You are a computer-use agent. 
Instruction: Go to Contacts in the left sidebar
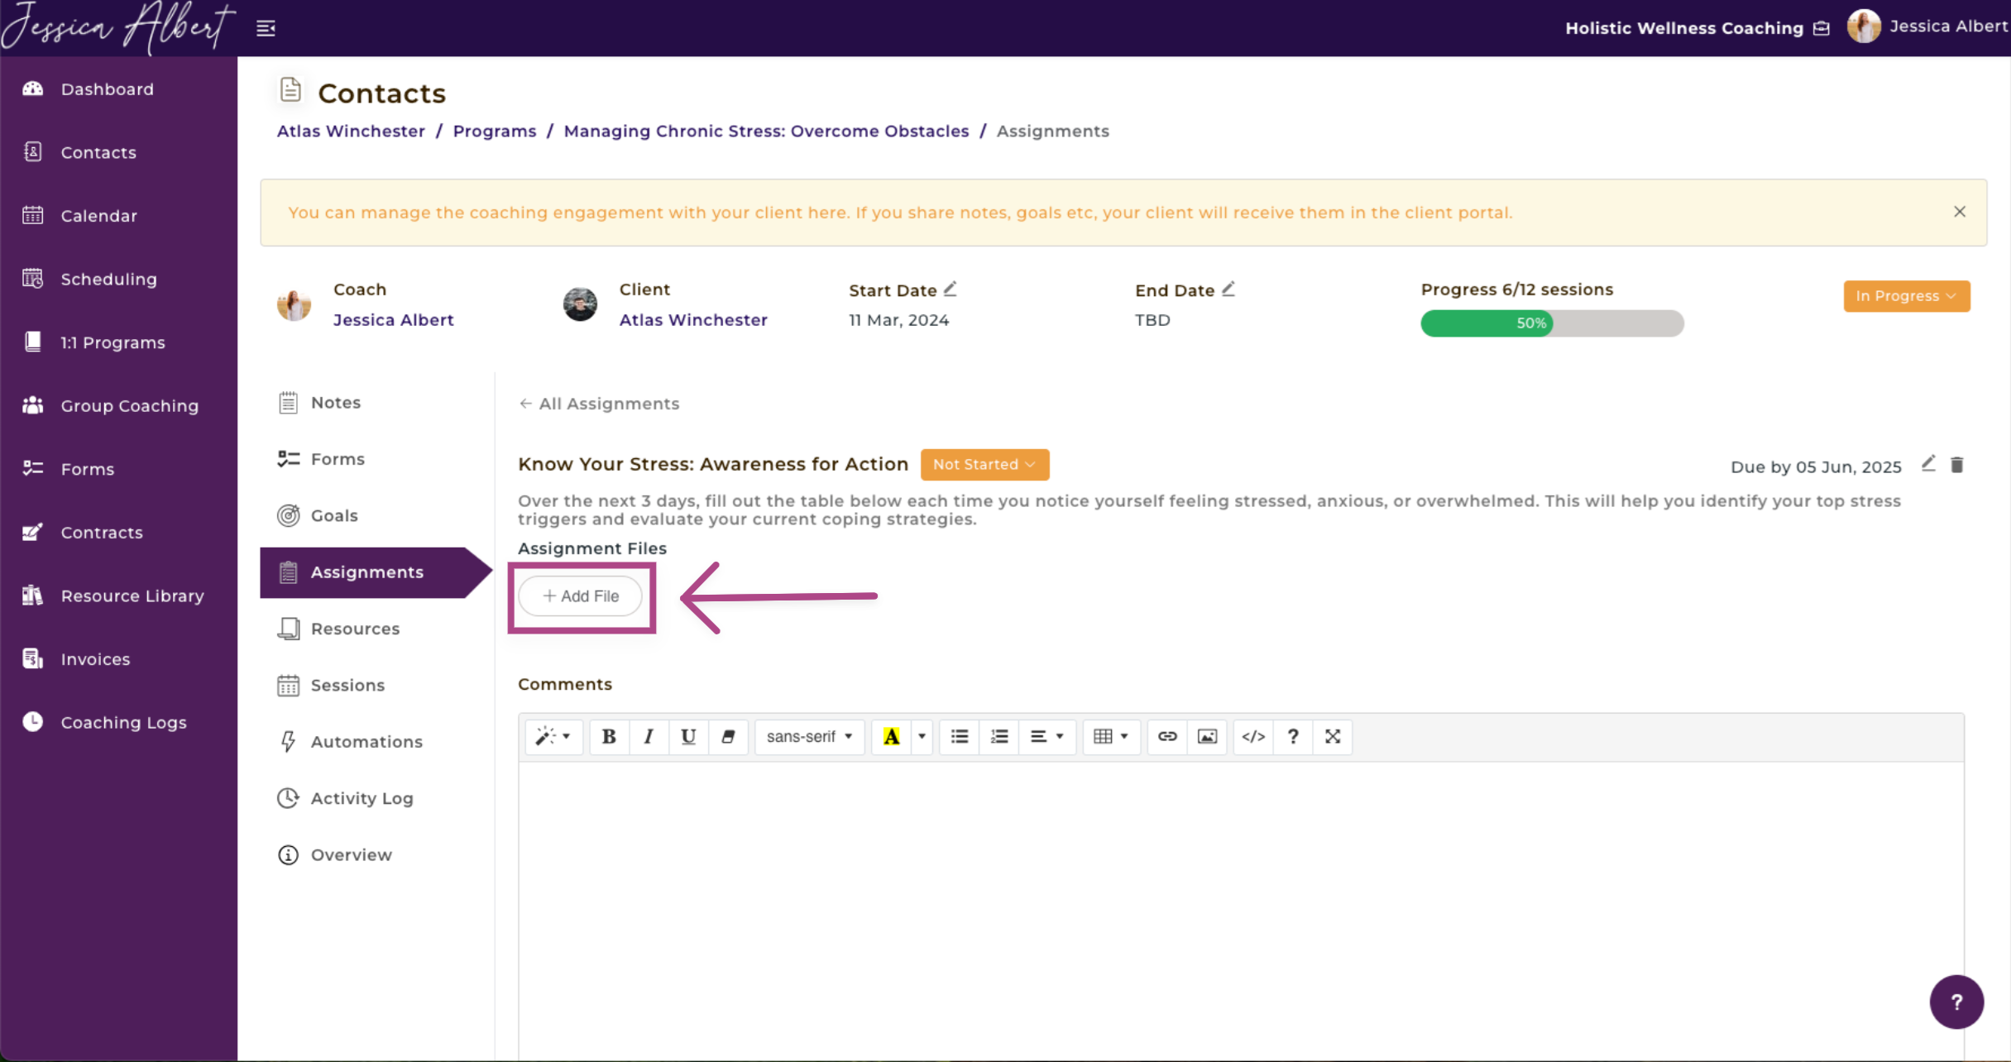pos(98,152)
